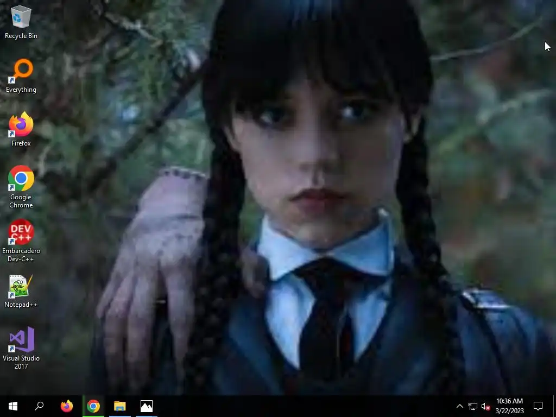Click the Show desktop sliver
Screen dimensions: 556x417
(554, 406)
